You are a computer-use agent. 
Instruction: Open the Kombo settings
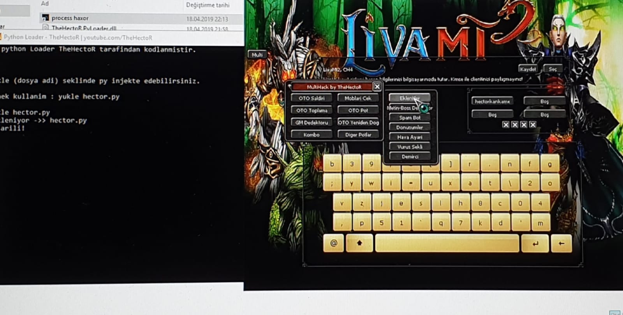(x=311, y=134)
